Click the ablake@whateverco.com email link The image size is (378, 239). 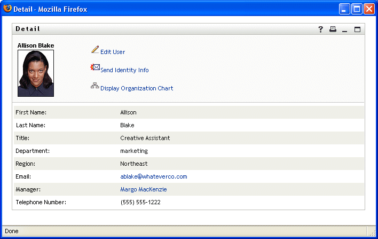(x=154, y=176)
